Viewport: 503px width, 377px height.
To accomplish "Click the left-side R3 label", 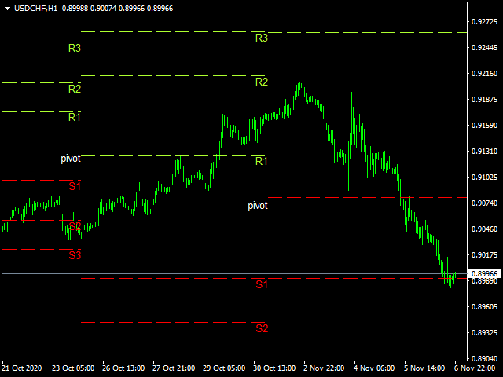I will click(75, 48).
